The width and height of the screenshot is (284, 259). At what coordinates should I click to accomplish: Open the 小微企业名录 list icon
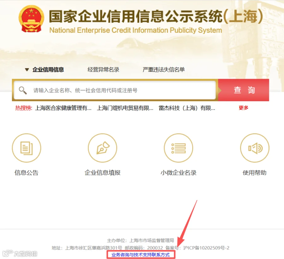[178, 148]
